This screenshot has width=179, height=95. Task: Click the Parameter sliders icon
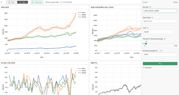(33, 2)
